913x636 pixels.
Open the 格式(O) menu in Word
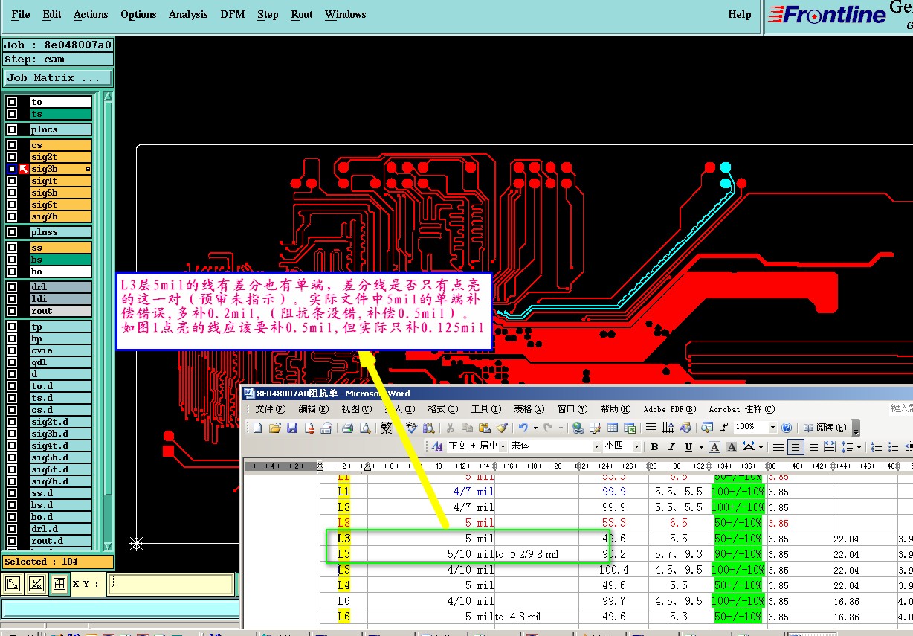pyautogui.click(x=442, y=409)
